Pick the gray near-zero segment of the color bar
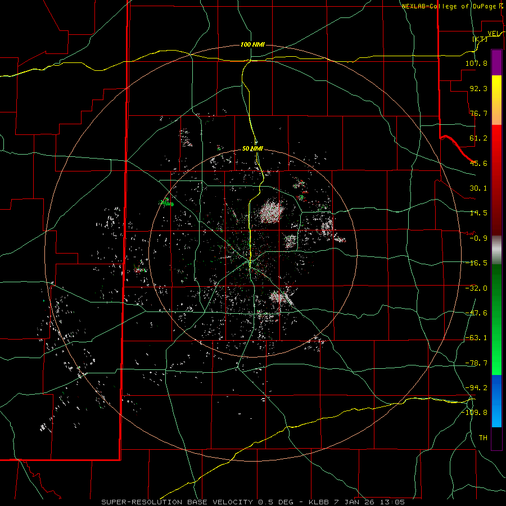Screen dimensions: 506x506 coord(496,250)
